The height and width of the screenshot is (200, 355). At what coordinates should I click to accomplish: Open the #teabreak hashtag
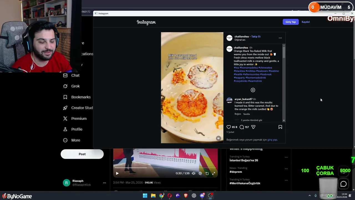click(x=266, y=74)
